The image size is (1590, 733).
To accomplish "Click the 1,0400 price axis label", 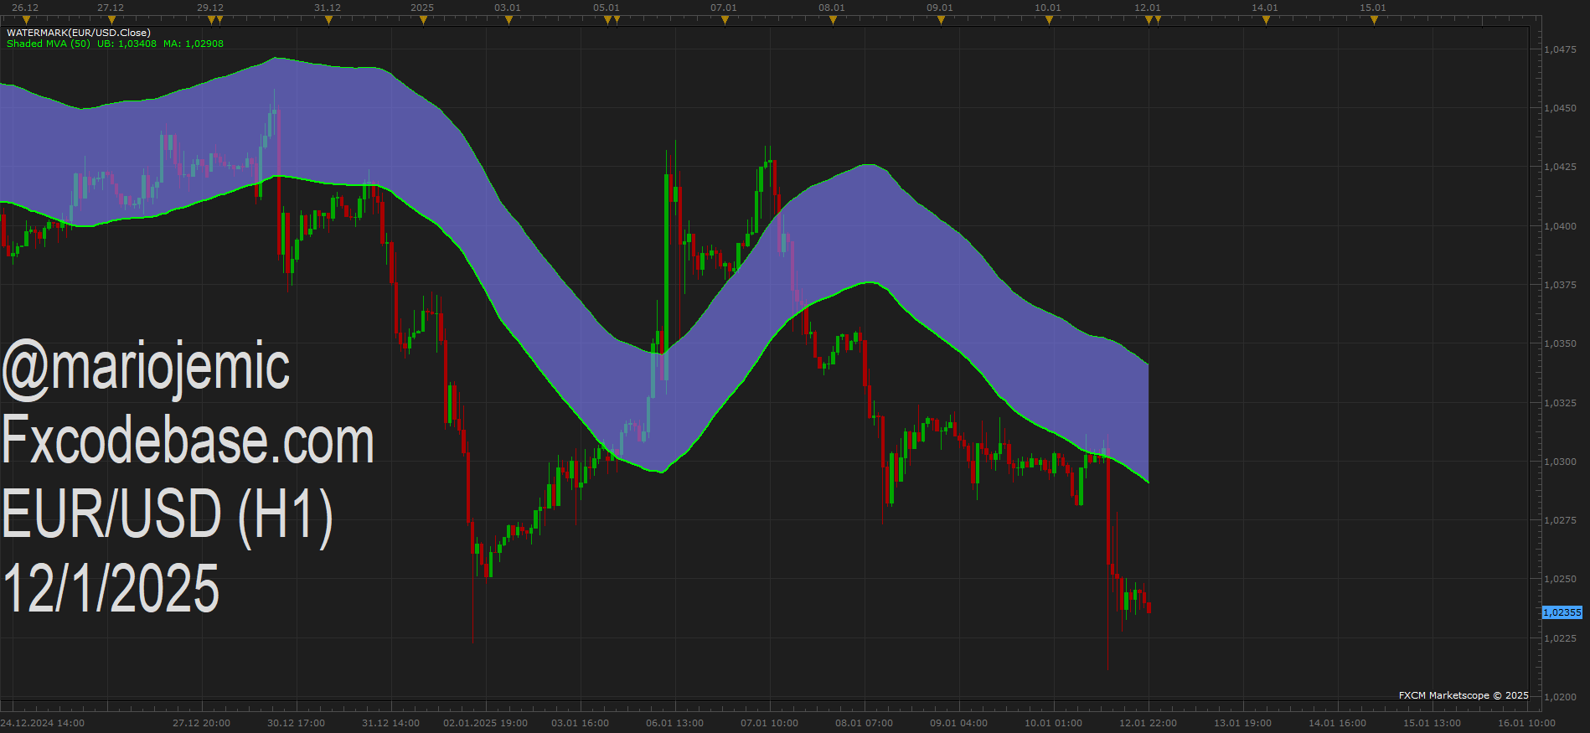I will (1560, 226).
